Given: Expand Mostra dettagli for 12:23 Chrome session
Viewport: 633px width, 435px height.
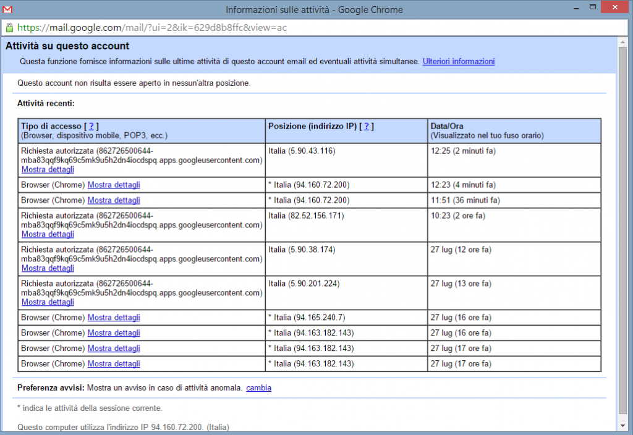Looking at the screenshot, I should pos(114,185).
